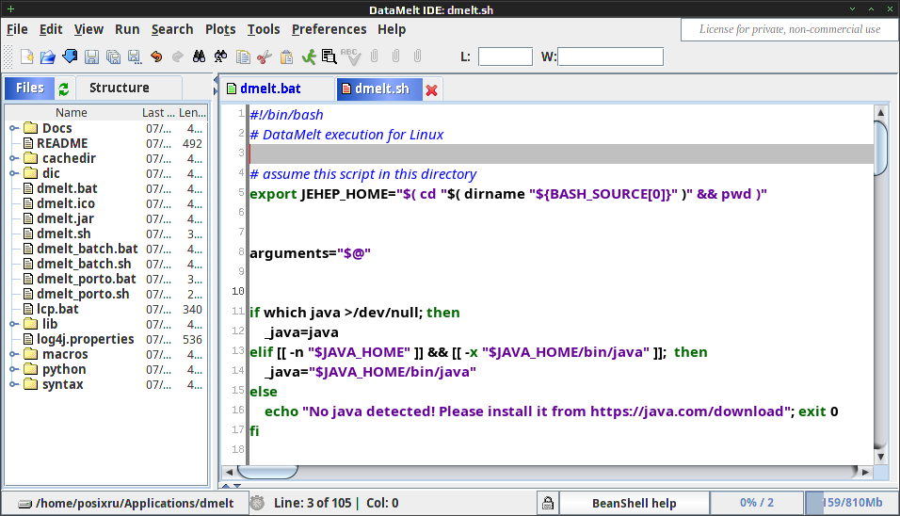Click the Save All stacked floppies icon
900x516 pixels.
tap(113, 56)
